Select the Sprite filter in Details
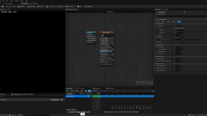207x116 pixels. tap(163, 22)
